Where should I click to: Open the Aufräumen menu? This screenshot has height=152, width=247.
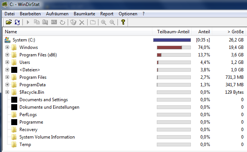tap(57, 14)
